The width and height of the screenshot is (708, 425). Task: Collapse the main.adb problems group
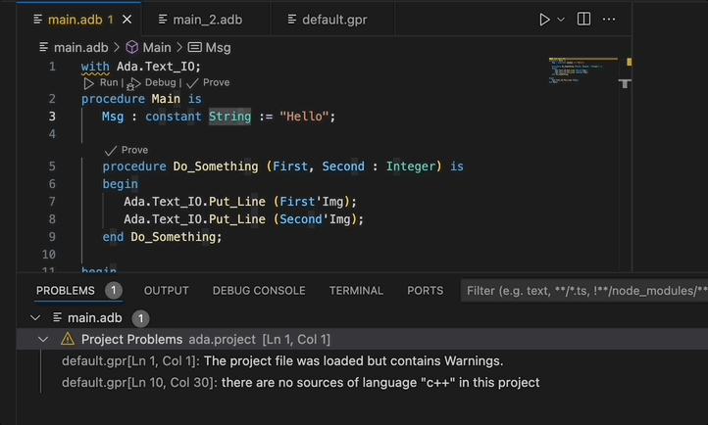[35, 317]
